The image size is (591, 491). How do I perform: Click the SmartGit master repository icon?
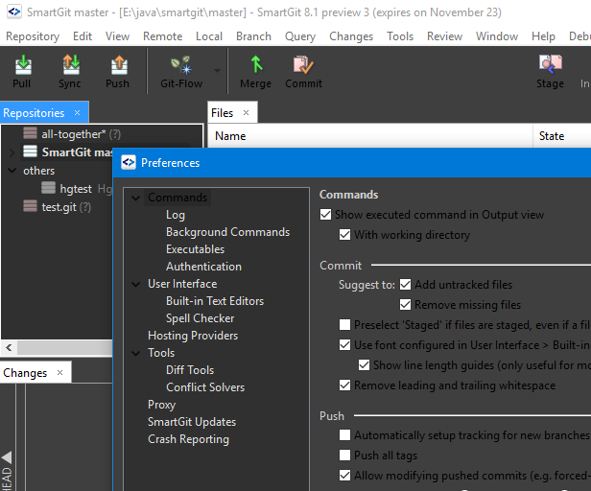[x=30, y=152]
